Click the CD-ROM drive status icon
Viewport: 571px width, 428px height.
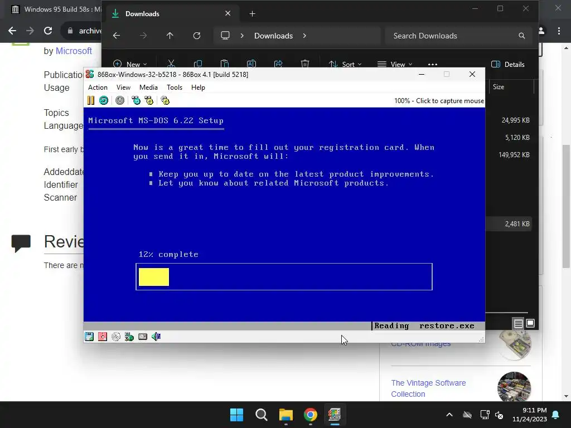pos(116,337)
